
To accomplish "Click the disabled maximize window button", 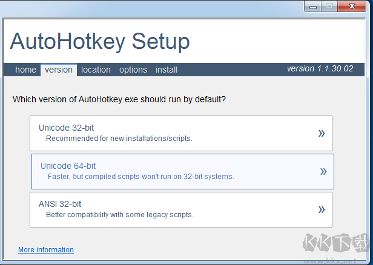I will (329, 5).
